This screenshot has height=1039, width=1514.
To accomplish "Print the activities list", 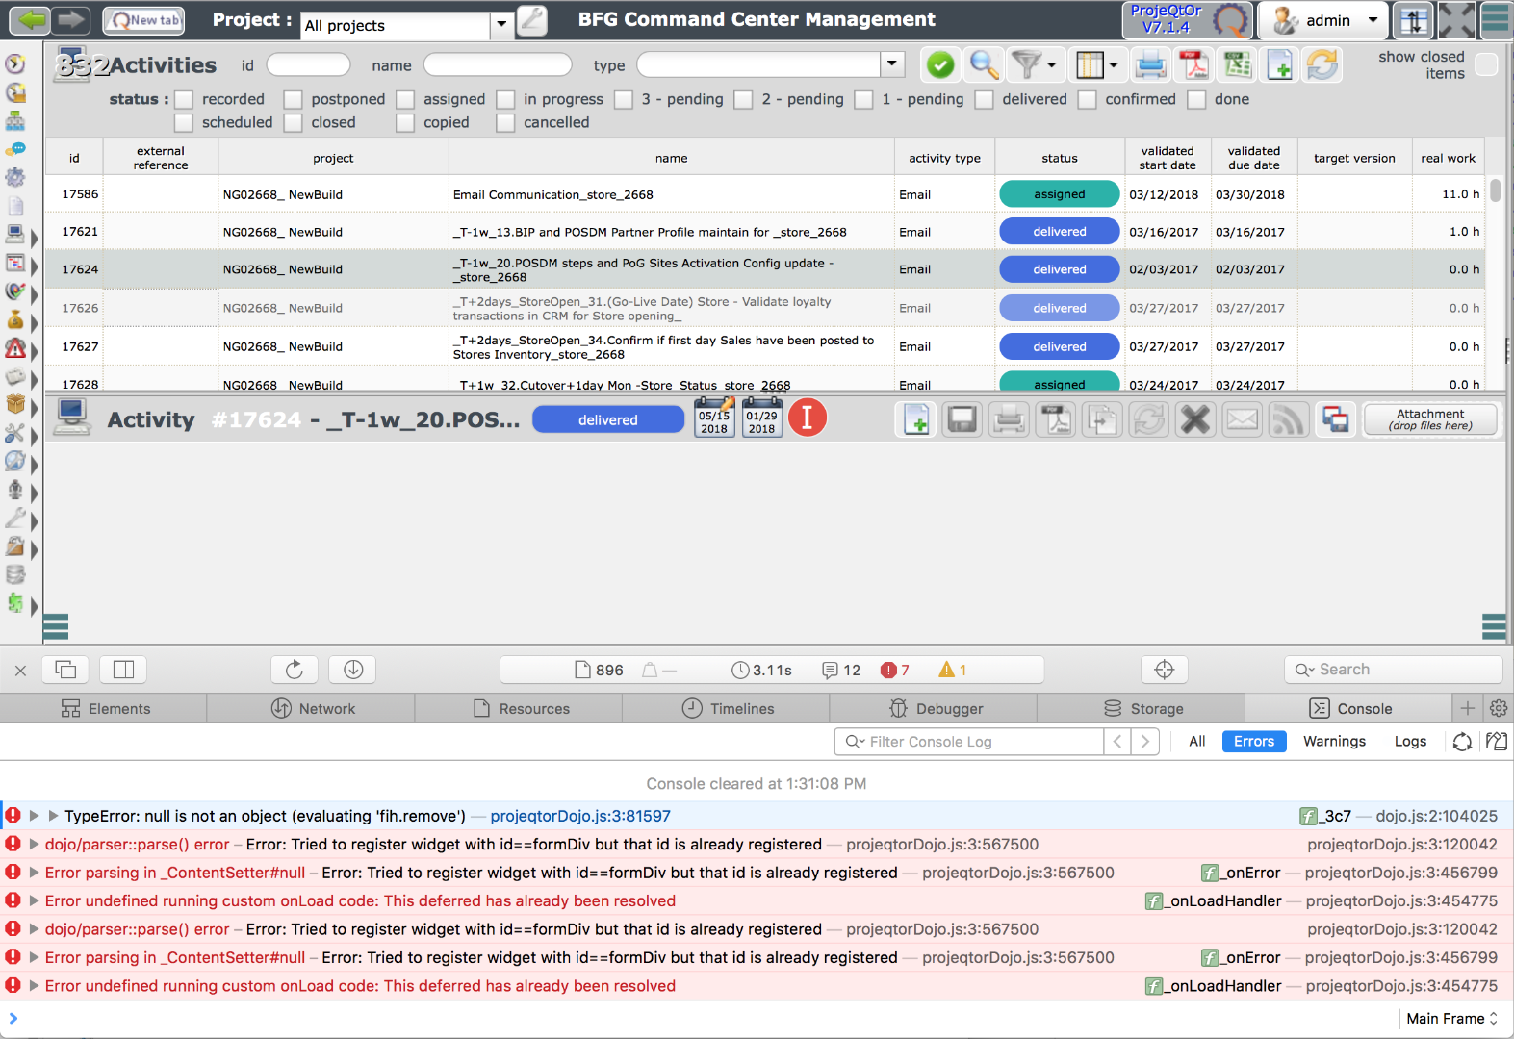I will coord(1150,65).
